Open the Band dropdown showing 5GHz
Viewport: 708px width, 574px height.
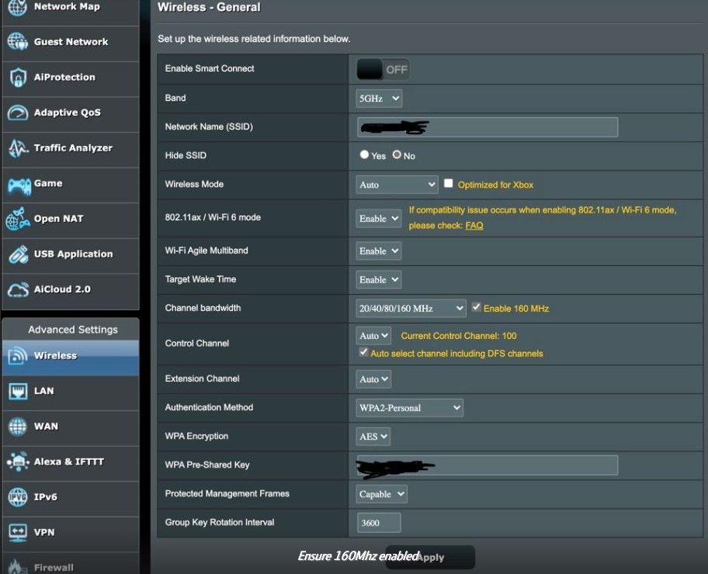coord(379,99)
